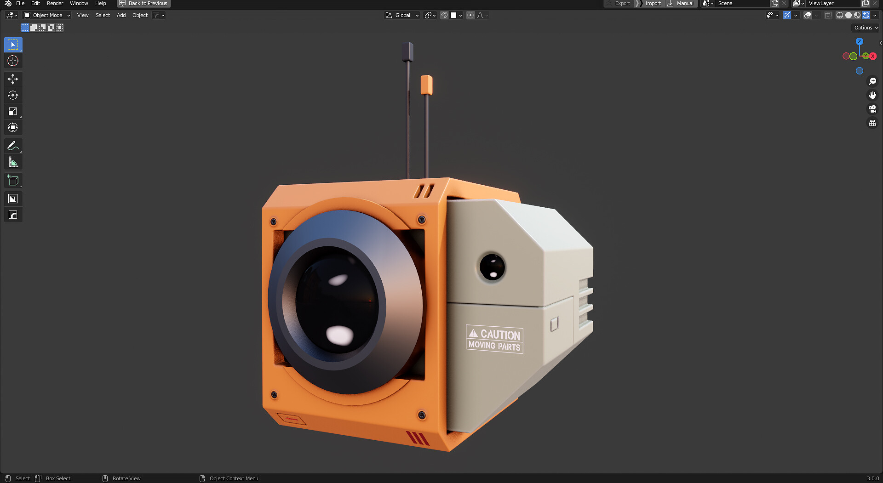Open the Object Mode dropdown

pos(46,15)
